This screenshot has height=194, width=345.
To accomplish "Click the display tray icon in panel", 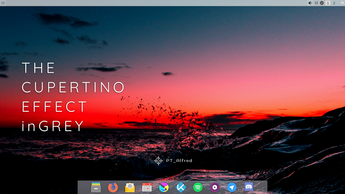I will coord(316,3).
